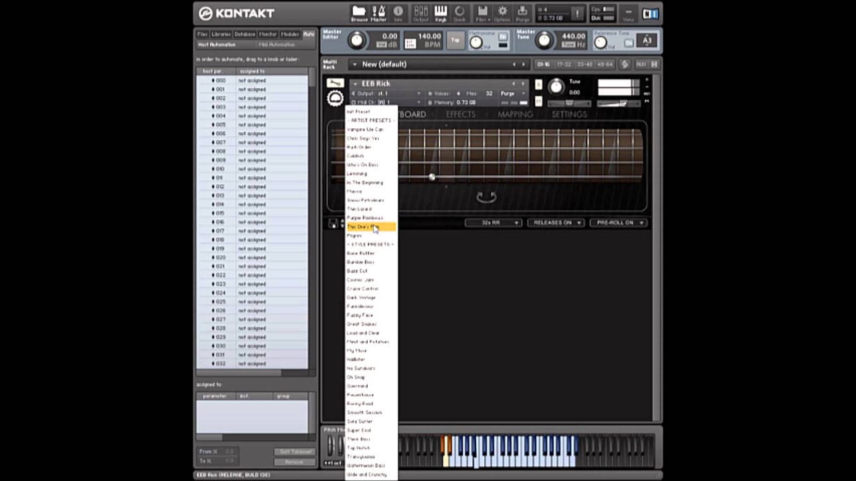Screen dimensions: 856x481
Task: Click the NI logo icon
Action: click(x=650, y=13)
